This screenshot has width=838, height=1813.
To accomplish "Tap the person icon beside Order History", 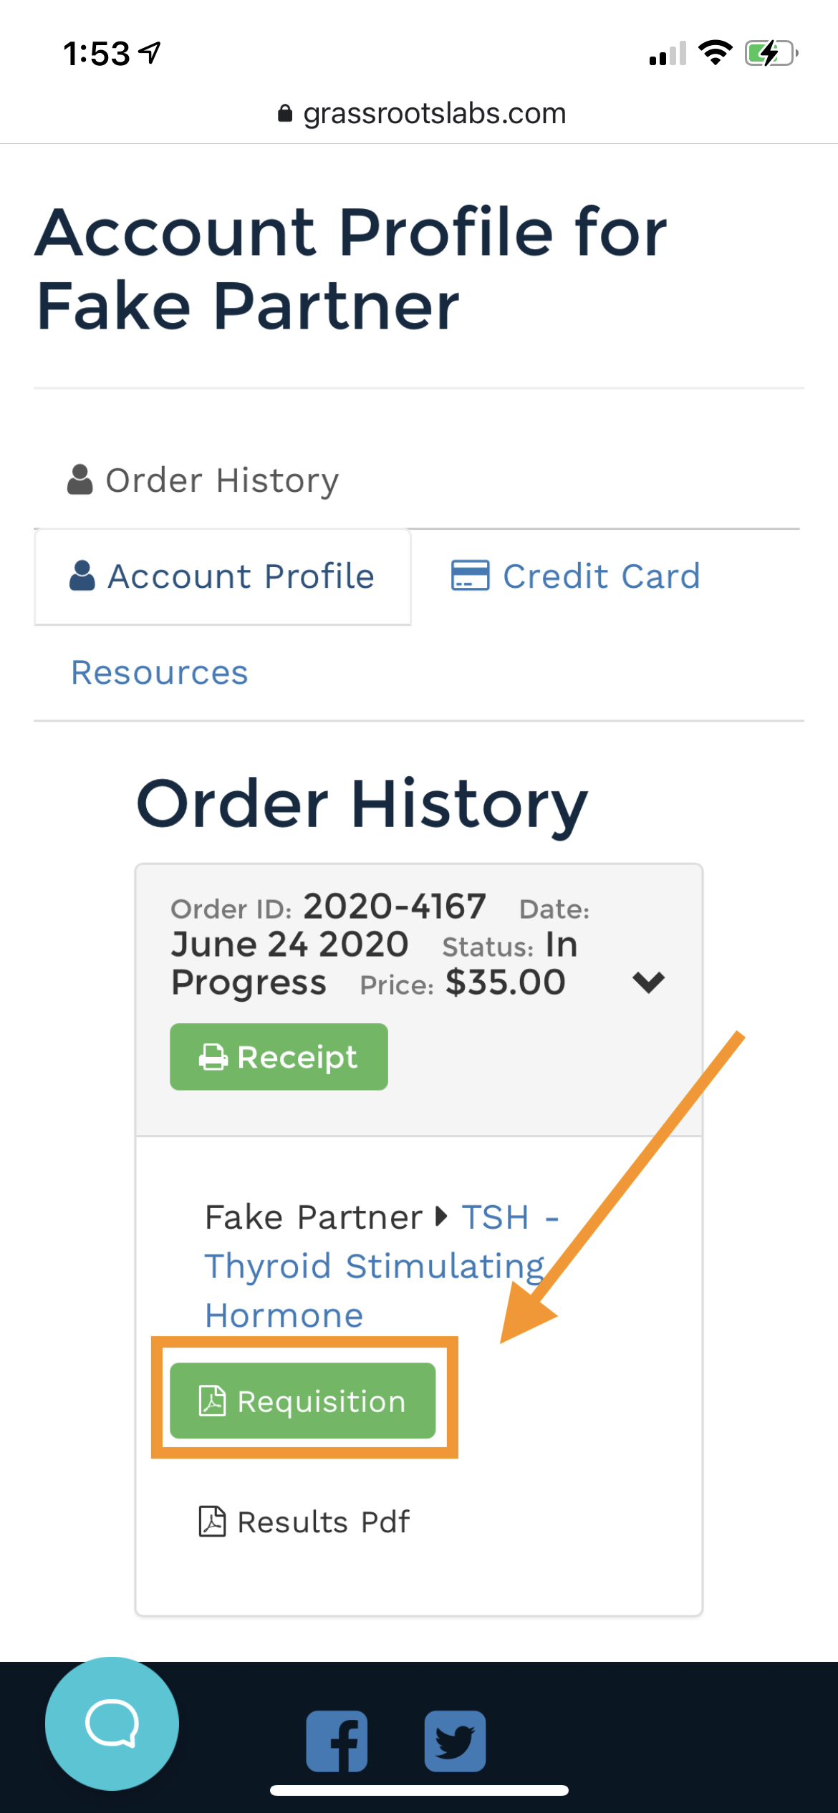I will pyautogui.click(x=80, y=479).
